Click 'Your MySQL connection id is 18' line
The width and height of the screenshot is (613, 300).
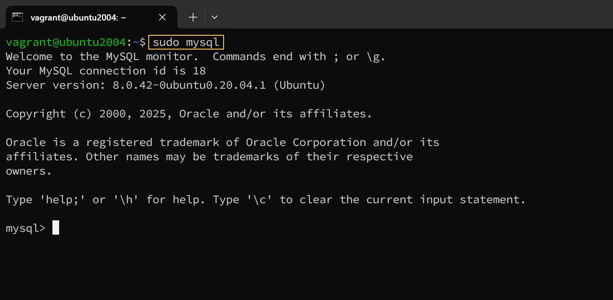106,71
